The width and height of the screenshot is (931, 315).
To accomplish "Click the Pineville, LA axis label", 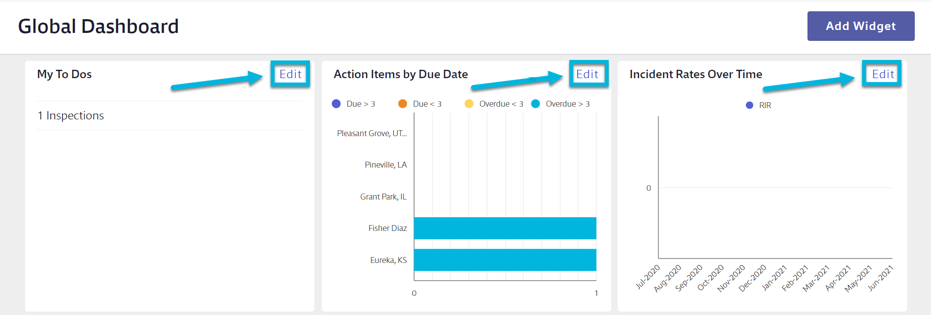I will 386,165.
